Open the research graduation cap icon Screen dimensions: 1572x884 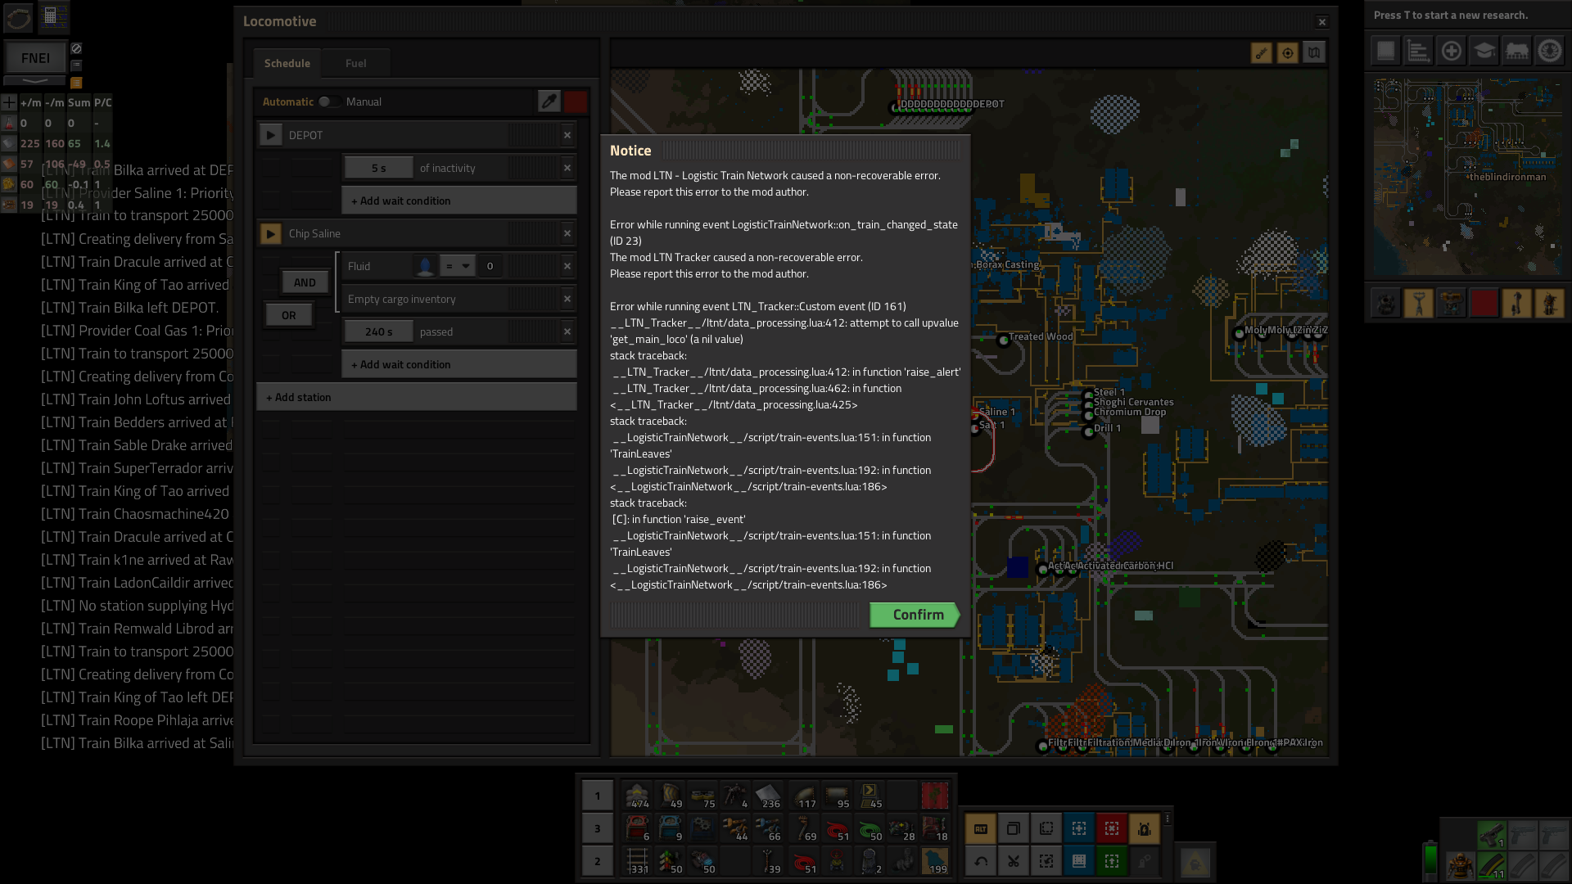(x=1484, y=51)
